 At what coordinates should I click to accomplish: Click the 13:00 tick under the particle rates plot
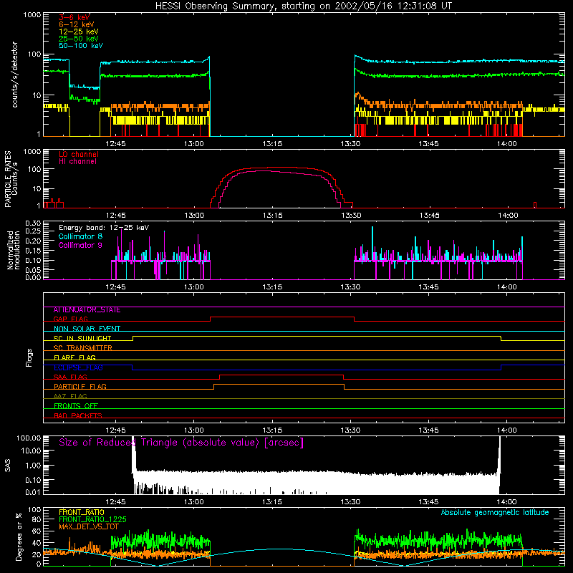pos(194,216)
